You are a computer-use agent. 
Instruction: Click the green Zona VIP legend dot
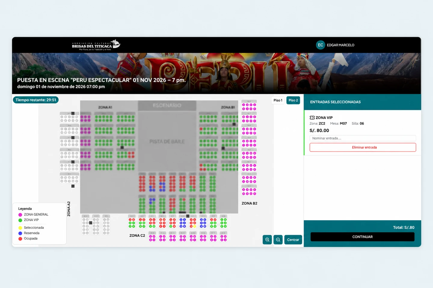pyautogui.click(x=20, y=220)
